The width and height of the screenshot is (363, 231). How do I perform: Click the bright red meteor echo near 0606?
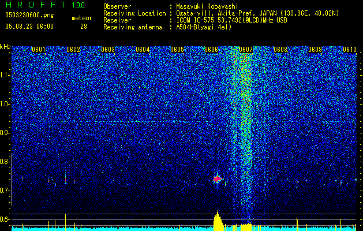pyautogui.click(x=218, y=179)
